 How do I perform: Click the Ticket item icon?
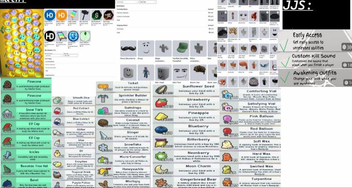click(104, 87)
